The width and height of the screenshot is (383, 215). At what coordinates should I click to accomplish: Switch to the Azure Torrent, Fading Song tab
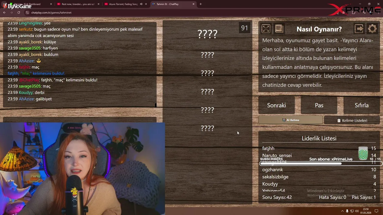125,4
